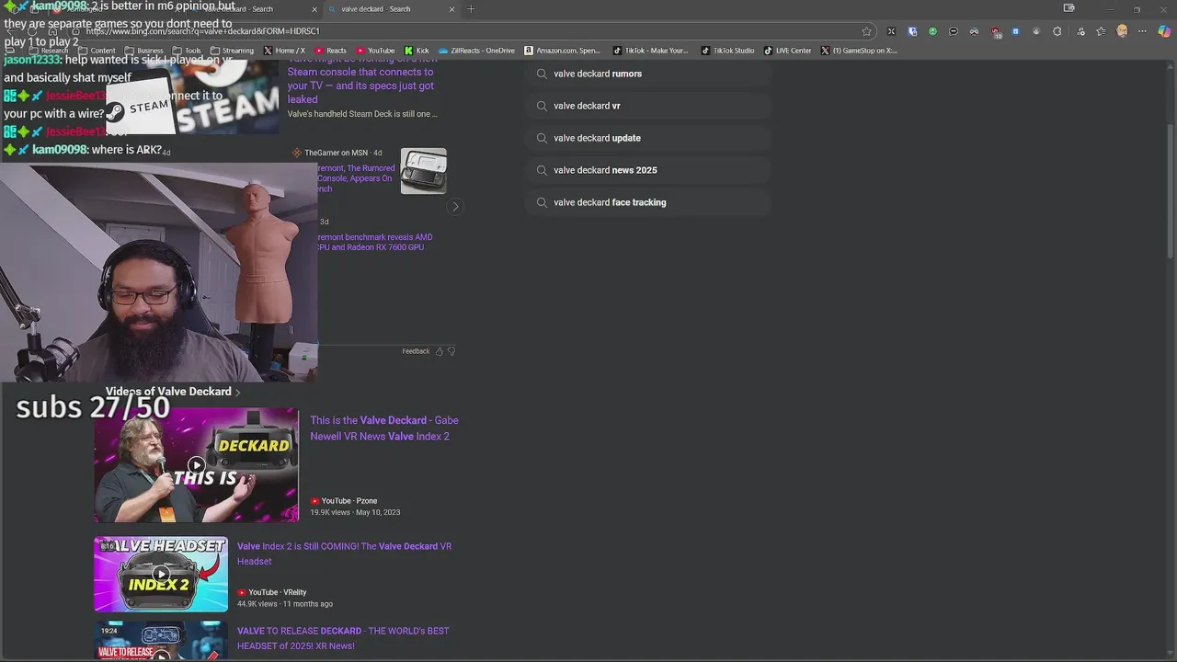This screenshot has width=1177, height=662.
Task: Click the address bar URL field
Action: [x=469, y=31]
